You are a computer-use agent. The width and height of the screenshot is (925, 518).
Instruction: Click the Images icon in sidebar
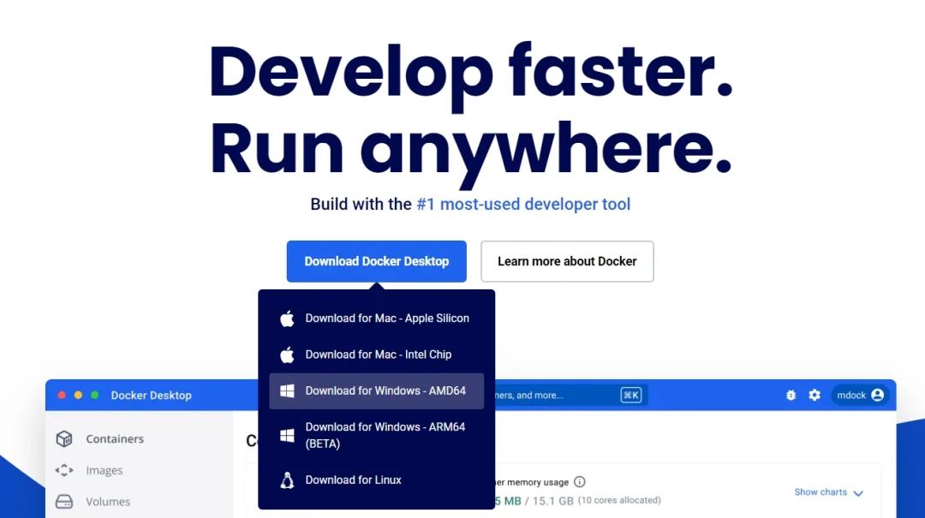coord(64,470)
